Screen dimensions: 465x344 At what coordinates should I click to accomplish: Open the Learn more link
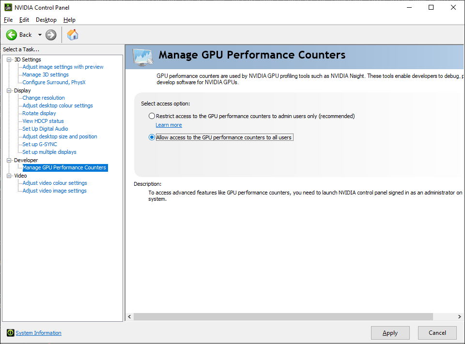(169, 125)
